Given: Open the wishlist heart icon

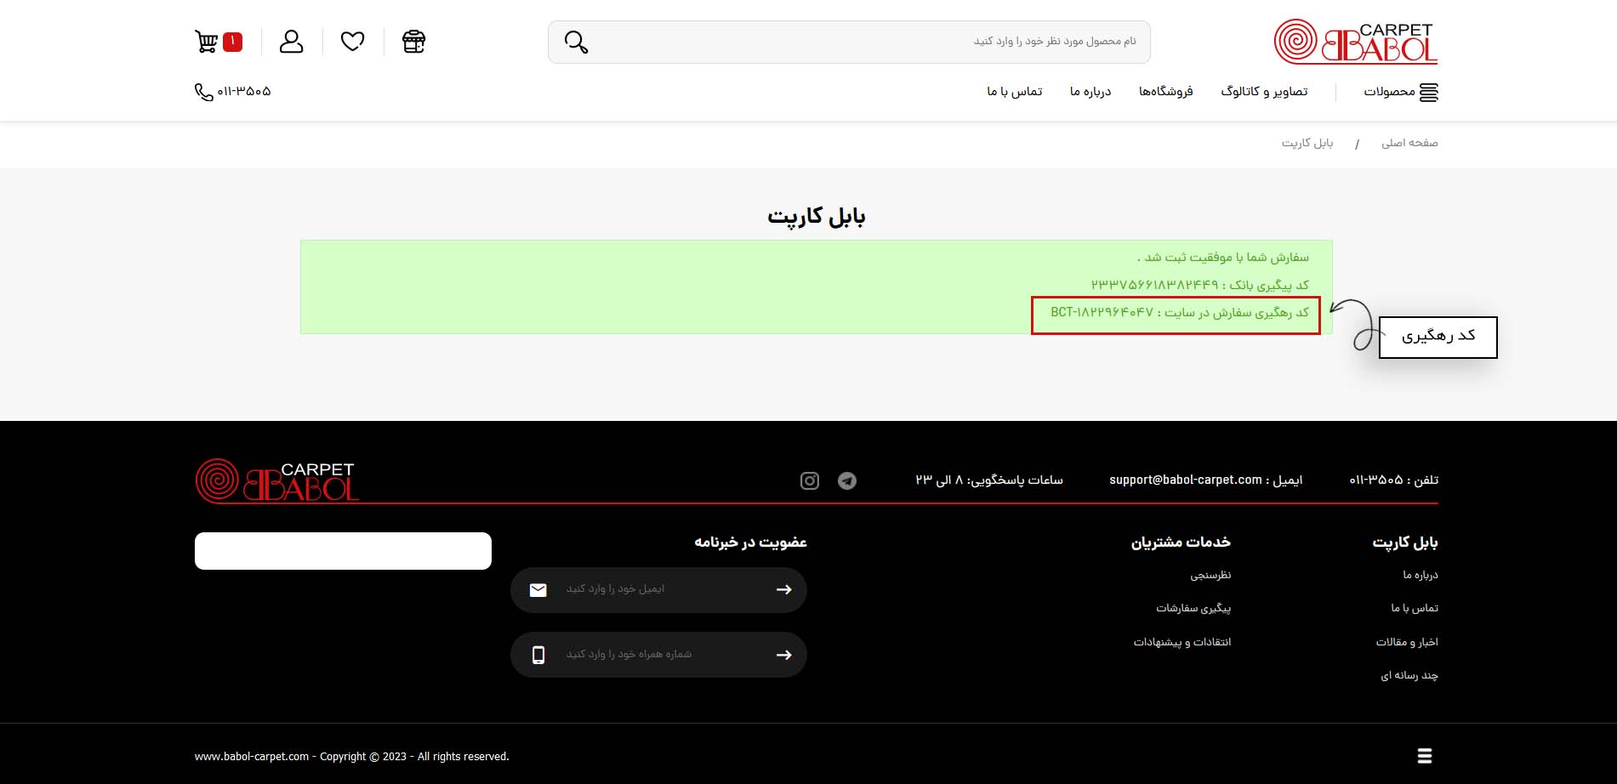Looking at the screenshot, I should point(353,42).
